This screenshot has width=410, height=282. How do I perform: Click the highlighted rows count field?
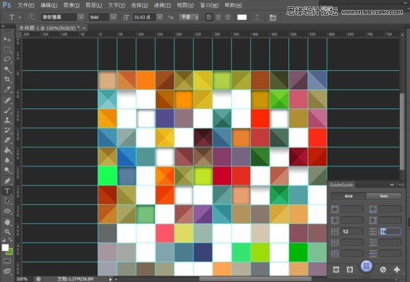(x=390, y=232)
